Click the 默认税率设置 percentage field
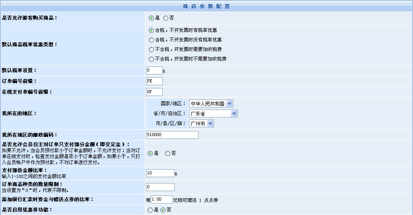 pyautogui.click(x=154, y=70)
